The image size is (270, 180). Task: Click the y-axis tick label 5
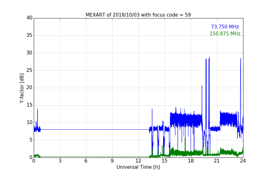31,140
